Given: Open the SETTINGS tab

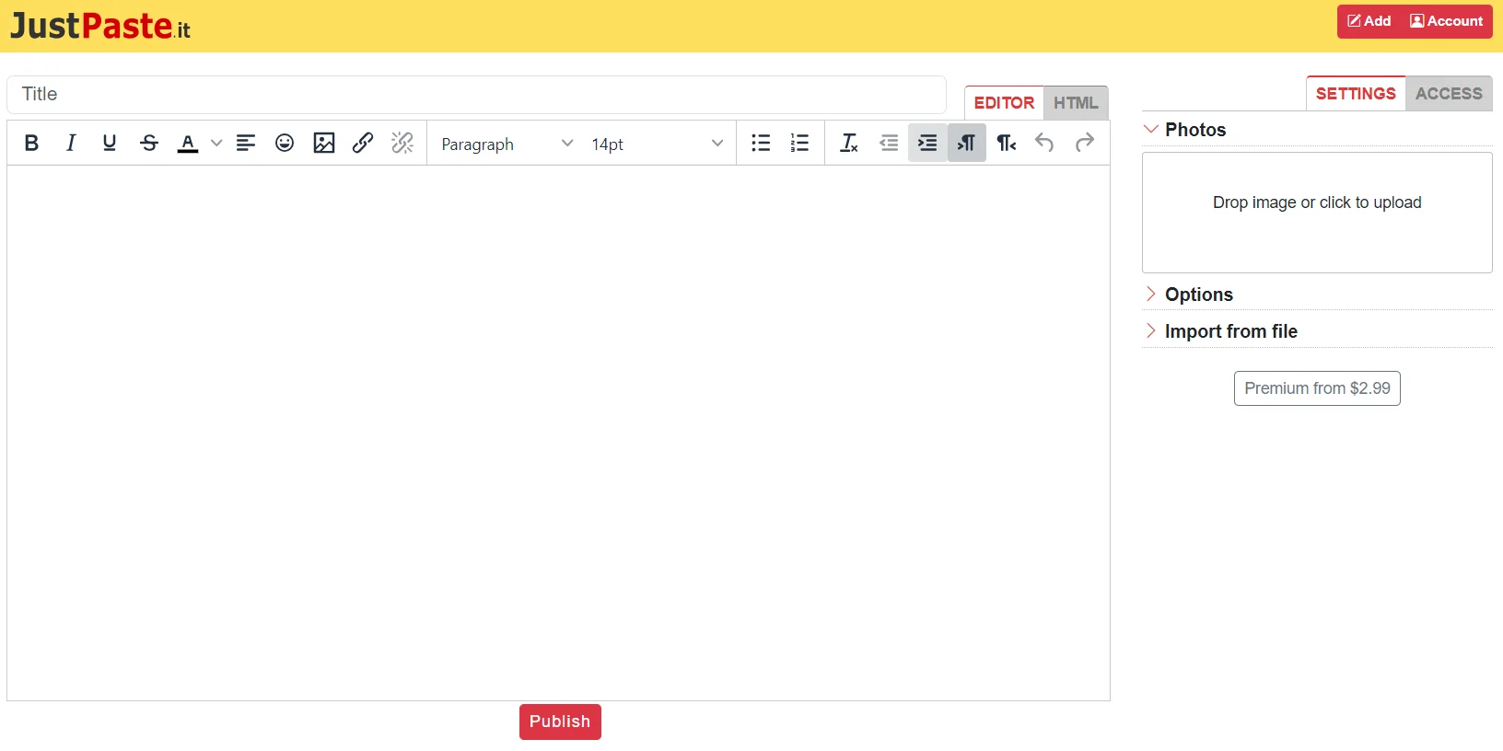Looking at the screenshot, I should pos(1356,94).
